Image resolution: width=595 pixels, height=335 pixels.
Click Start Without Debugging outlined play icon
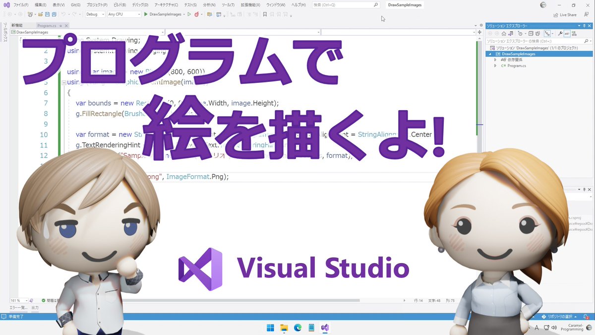(x=189, y=14)
